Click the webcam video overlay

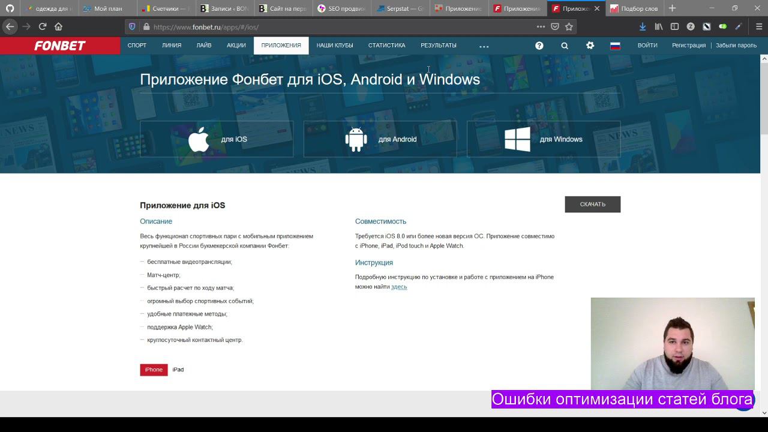click(x=673, y=344)
